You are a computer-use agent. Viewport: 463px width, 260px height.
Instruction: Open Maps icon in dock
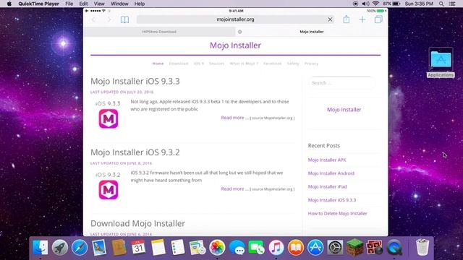[x=197, y=247]
